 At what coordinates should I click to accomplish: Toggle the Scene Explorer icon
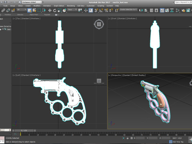(x=152, y=10)
